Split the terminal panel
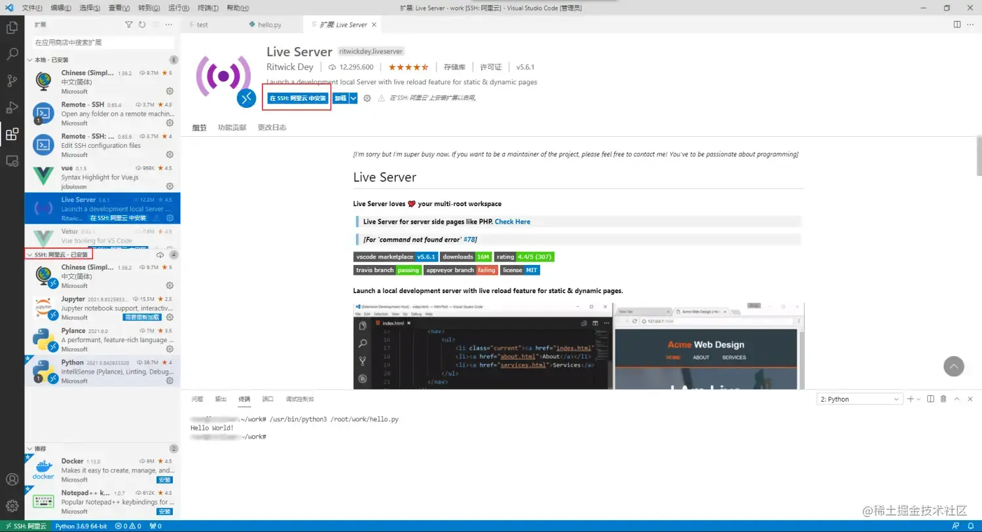The width and height of the screenshot is (982, 532). (x=930, y=399)
